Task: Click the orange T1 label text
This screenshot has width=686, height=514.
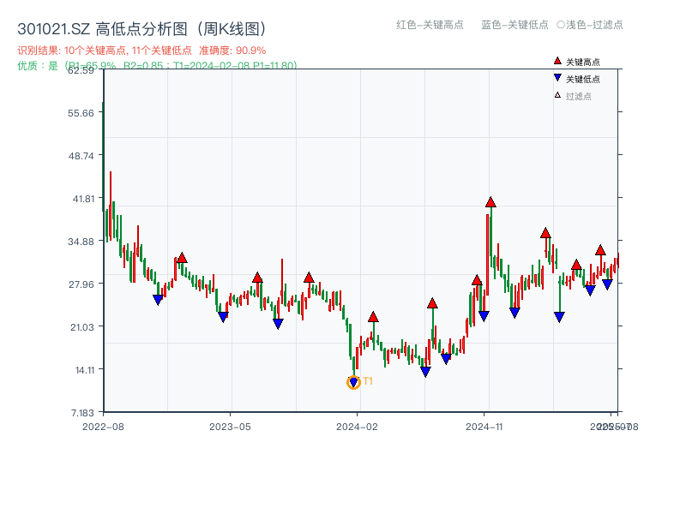Action: point(368,381)
